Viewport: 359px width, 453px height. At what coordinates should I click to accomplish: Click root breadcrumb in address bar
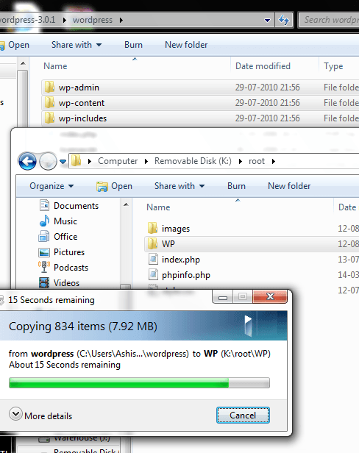(257, 161)
